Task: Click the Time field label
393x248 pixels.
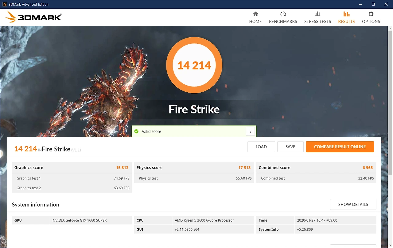Action: 263,220
